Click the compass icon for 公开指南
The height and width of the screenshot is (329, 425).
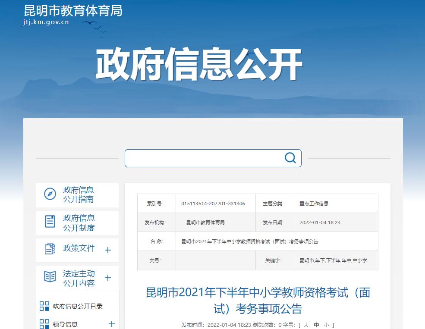coord(50,194)
